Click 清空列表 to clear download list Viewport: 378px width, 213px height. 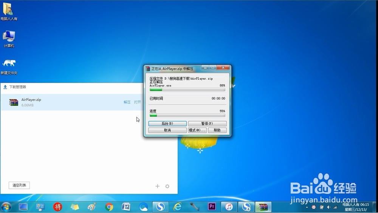point(19,185)
